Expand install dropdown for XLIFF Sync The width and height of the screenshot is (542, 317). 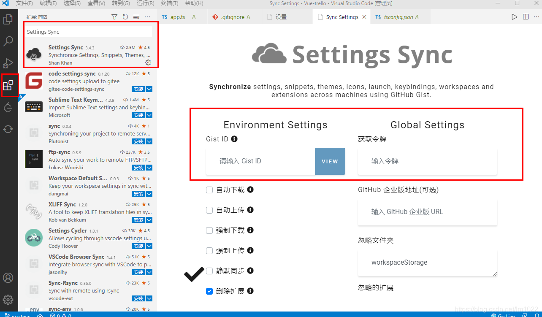pos(149,220)
